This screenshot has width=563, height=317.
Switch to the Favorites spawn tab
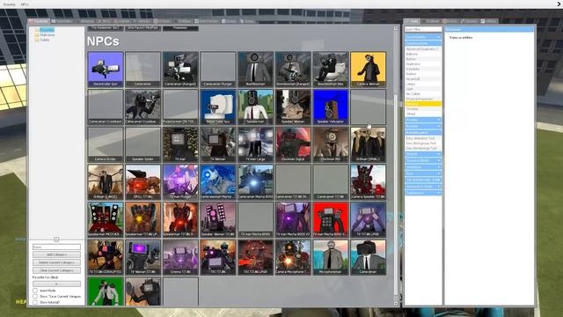click(39, 21)
